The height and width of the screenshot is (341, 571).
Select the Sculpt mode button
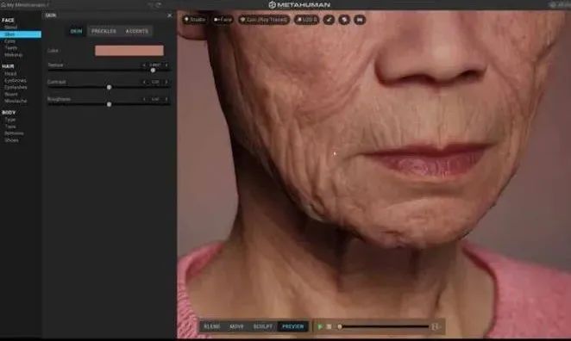(262, 326)
